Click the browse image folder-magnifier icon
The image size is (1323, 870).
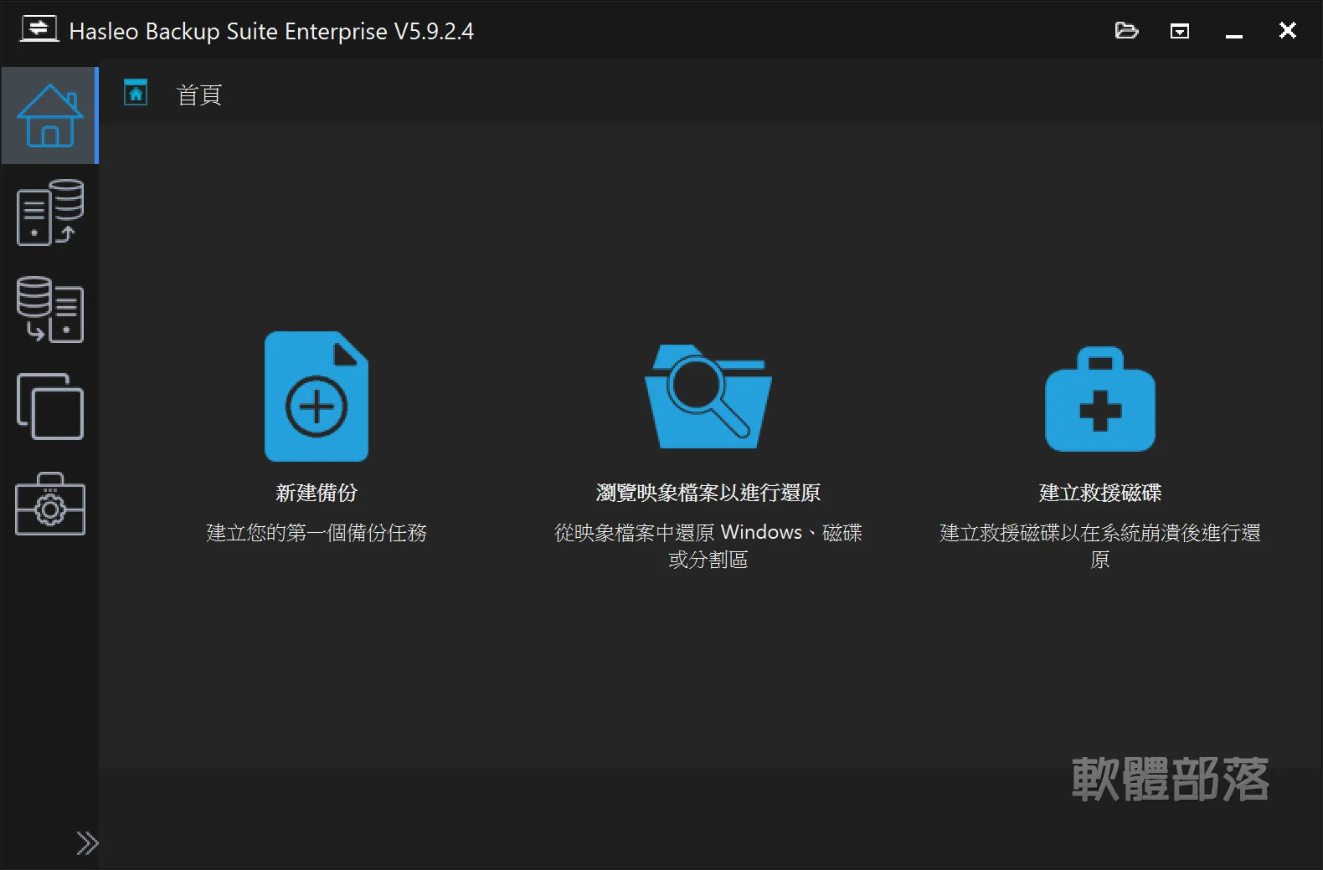(708, 397)
